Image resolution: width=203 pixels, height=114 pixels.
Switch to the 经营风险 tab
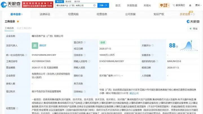click(73, 14)
